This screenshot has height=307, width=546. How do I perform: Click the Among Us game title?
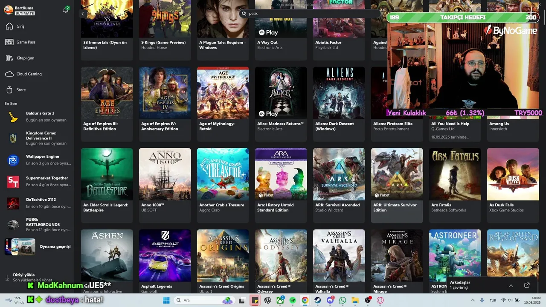[x=499, y=124]
